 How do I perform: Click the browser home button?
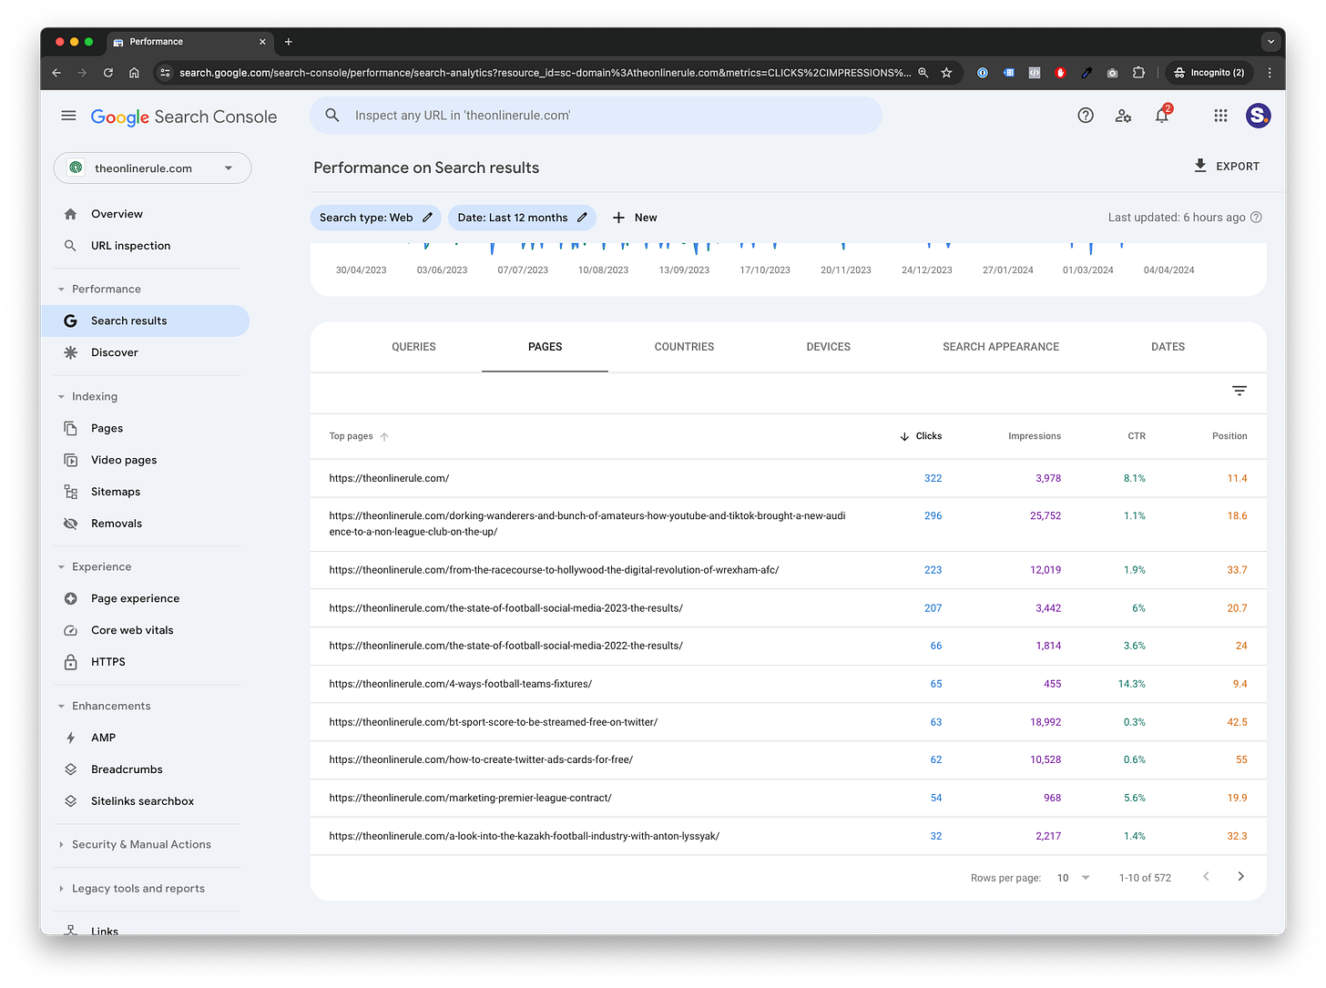pyautogui.click(x=134, y=73)
